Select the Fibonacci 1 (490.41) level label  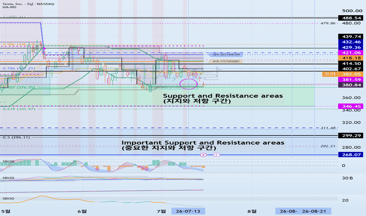(14, 17)
